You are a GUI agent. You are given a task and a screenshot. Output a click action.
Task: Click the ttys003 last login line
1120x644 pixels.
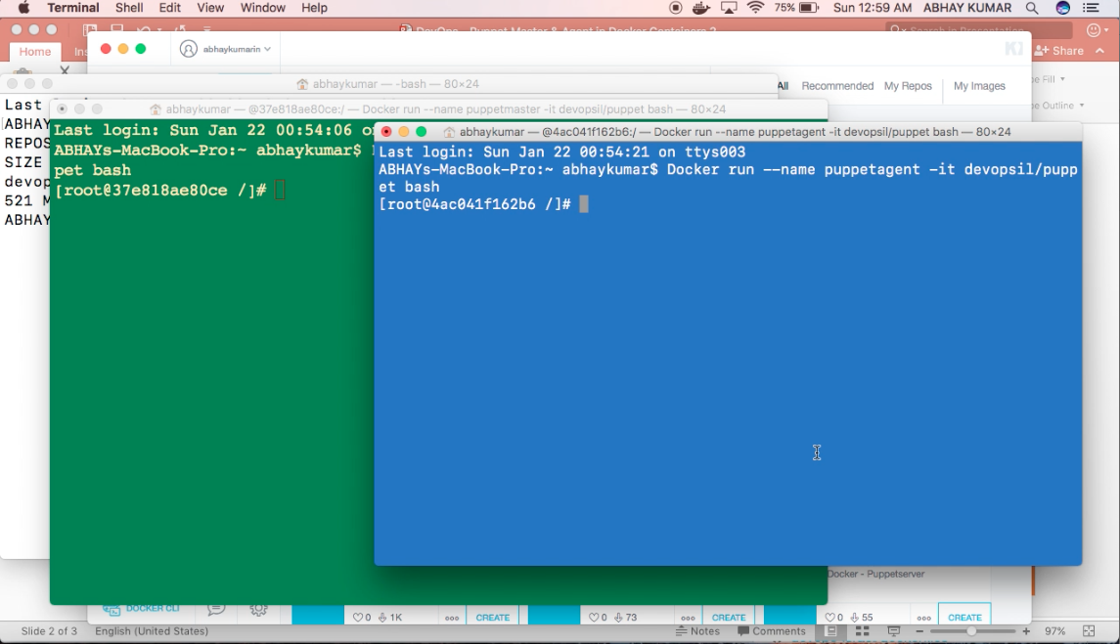coord(562,152)
